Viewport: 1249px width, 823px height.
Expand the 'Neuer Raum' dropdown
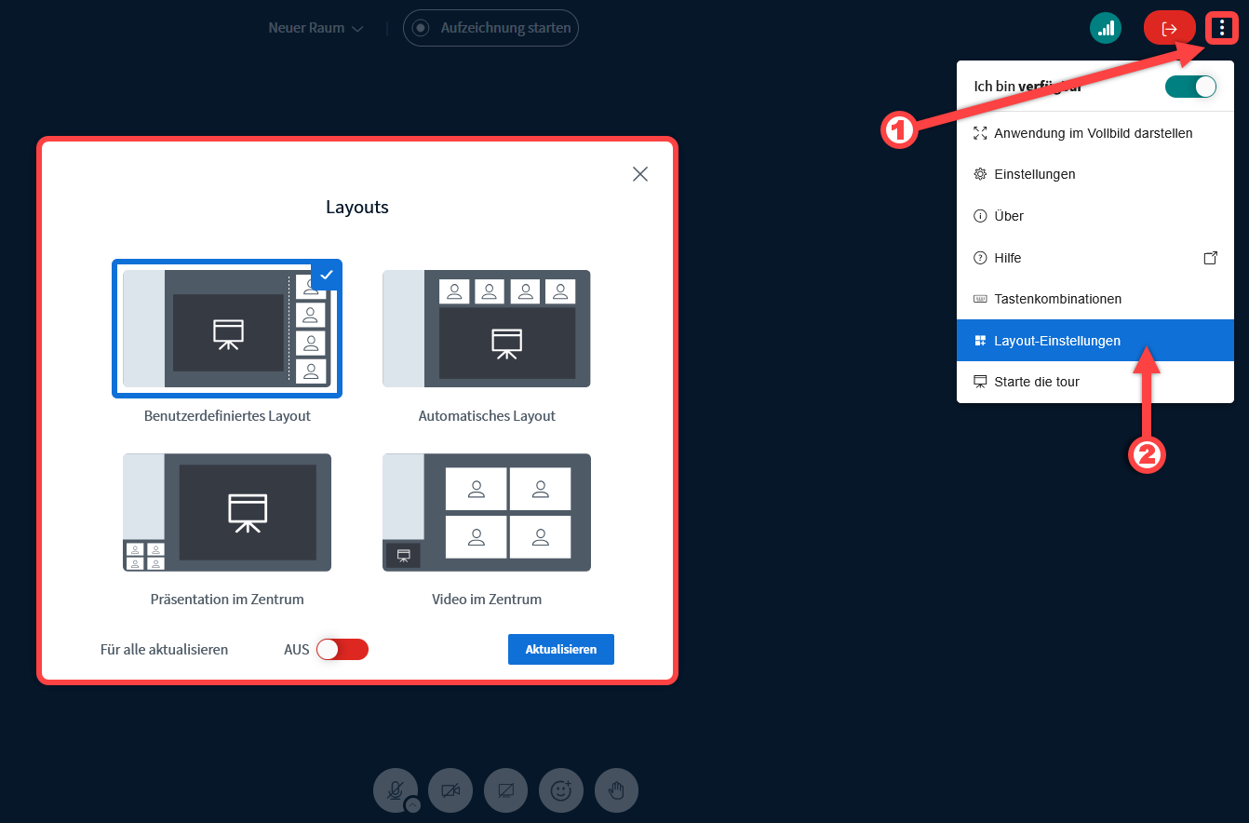(316, 28)
